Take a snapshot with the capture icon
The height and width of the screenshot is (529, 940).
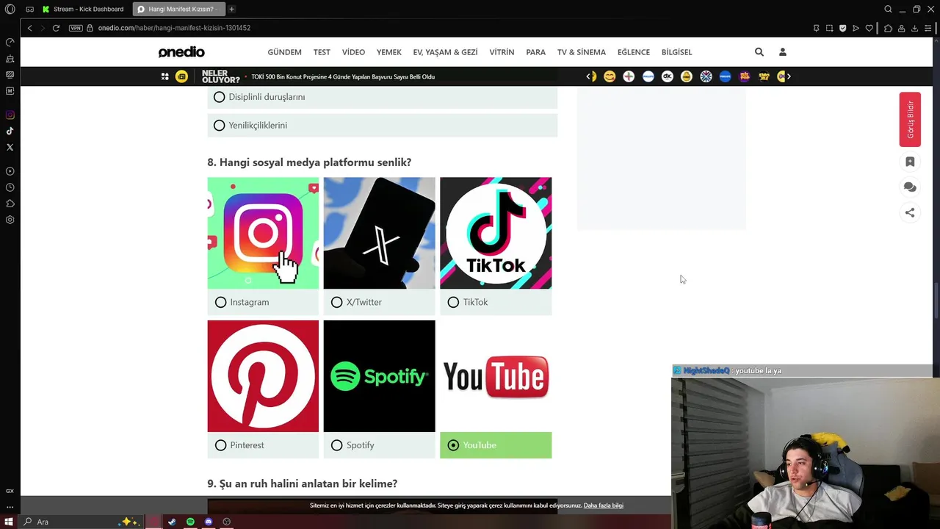[x=829, y=28]
